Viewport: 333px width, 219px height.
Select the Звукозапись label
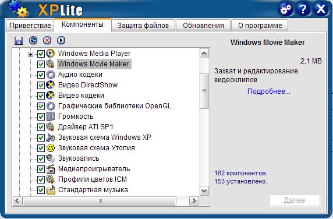[79, 158]
